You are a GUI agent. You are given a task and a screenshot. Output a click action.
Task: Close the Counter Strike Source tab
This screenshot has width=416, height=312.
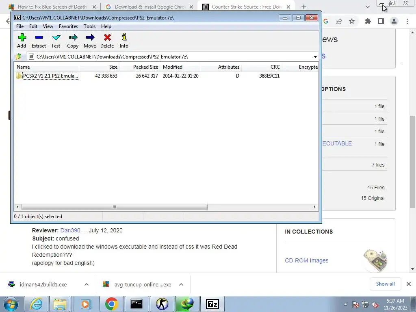[x=288, y=7]
